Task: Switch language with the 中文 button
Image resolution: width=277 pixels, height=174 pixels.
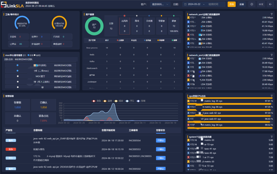Action: [x=261, y=4]
